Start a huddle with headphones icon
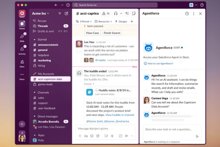220x147 pixels. coord(116,13)
